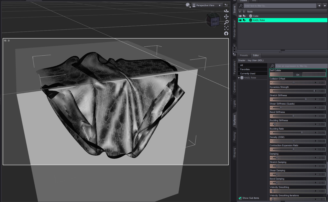Viewport: 328px width, 202px height.
Task: Open the Shaping side tab
Action: (x=234, y=153)
